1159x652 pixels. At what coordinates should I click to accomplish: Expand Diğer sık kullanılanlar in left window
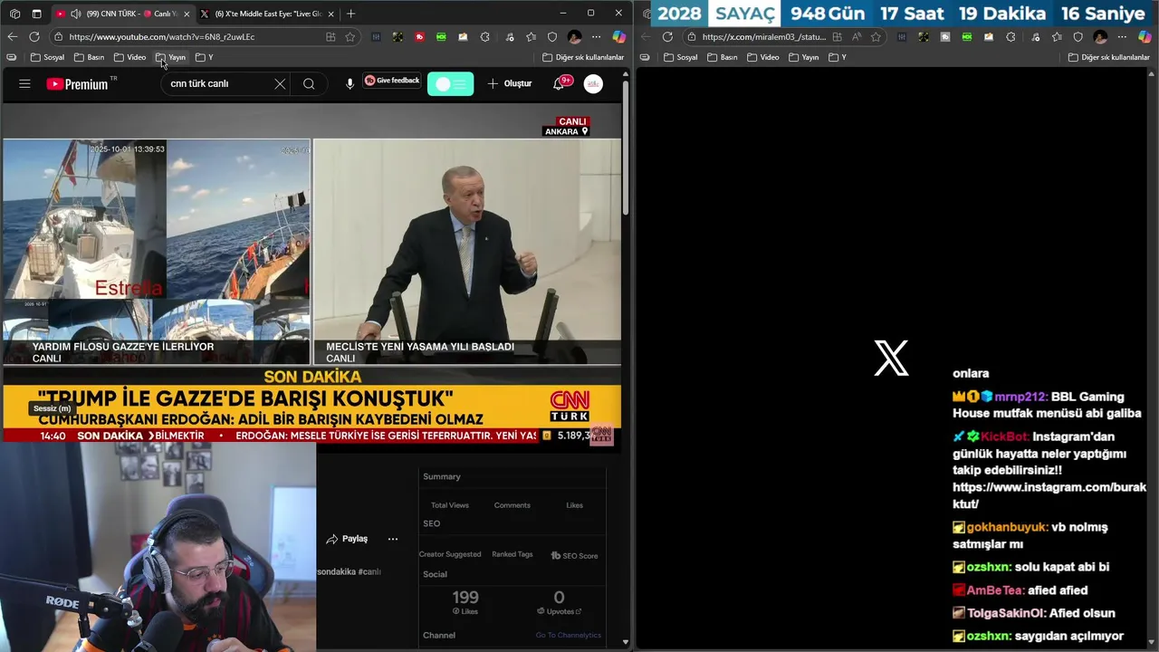point(583,57)
